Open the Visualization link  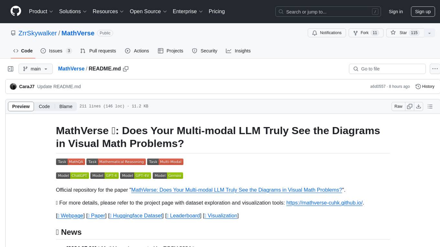(x=221, y=216)
